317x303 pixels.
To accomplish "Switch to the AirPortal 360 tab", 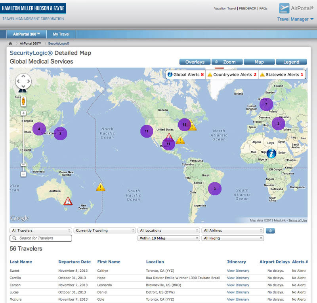I will (27, 34).
